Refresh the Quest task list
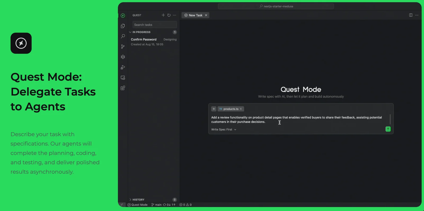The height and width of the screenshot is (211, 424). click(169, 15)
